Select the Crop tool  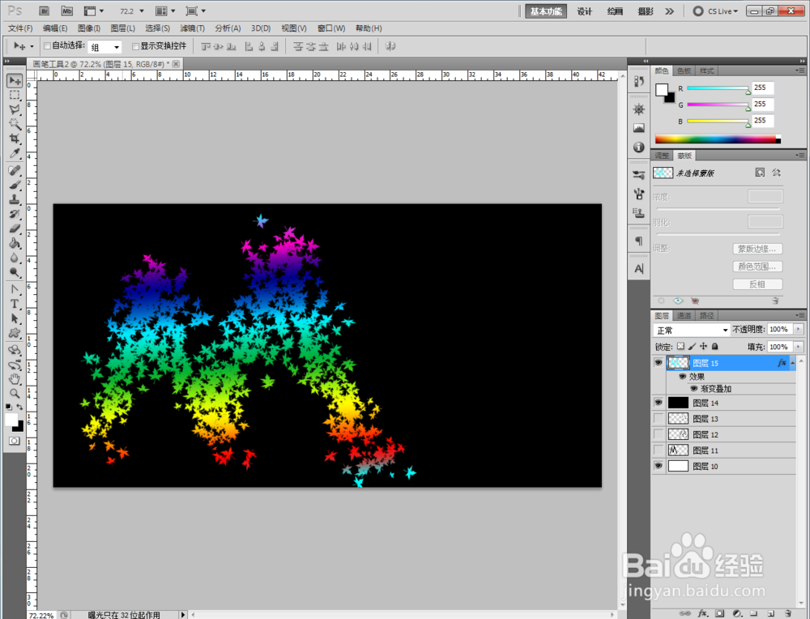15,139
